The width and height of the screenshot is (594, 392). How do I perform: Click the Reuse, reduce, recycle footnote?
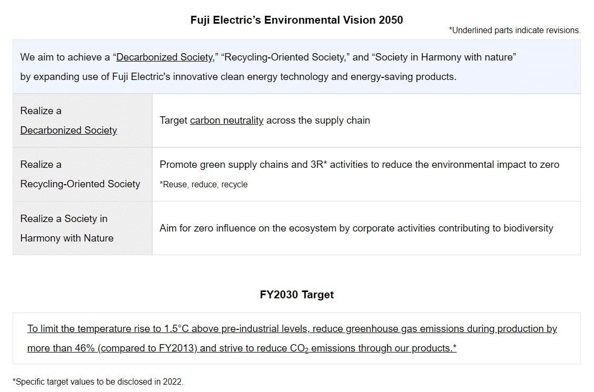203,185
